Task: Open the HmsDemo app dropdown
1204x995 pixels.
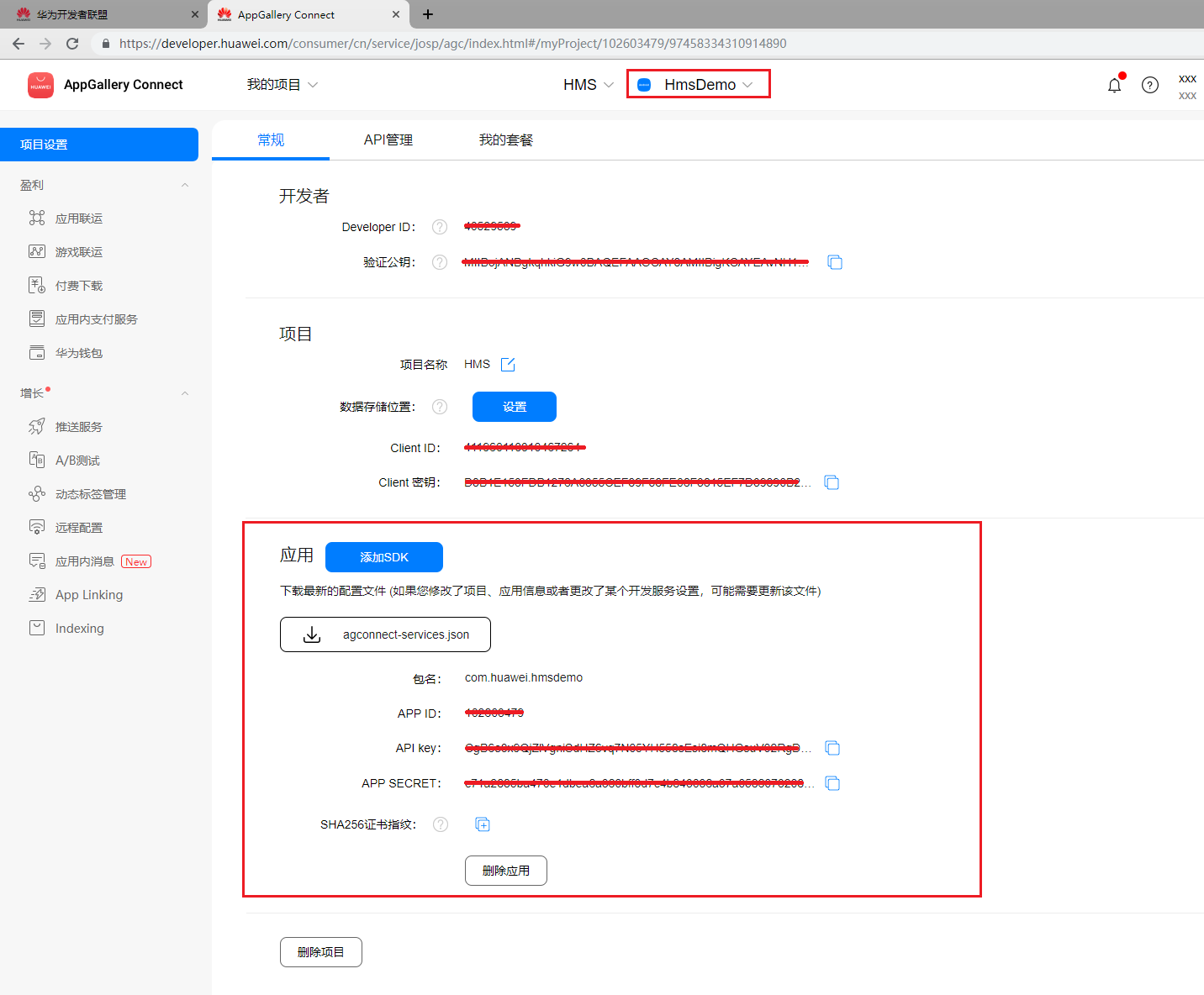Action: point(696,85)
